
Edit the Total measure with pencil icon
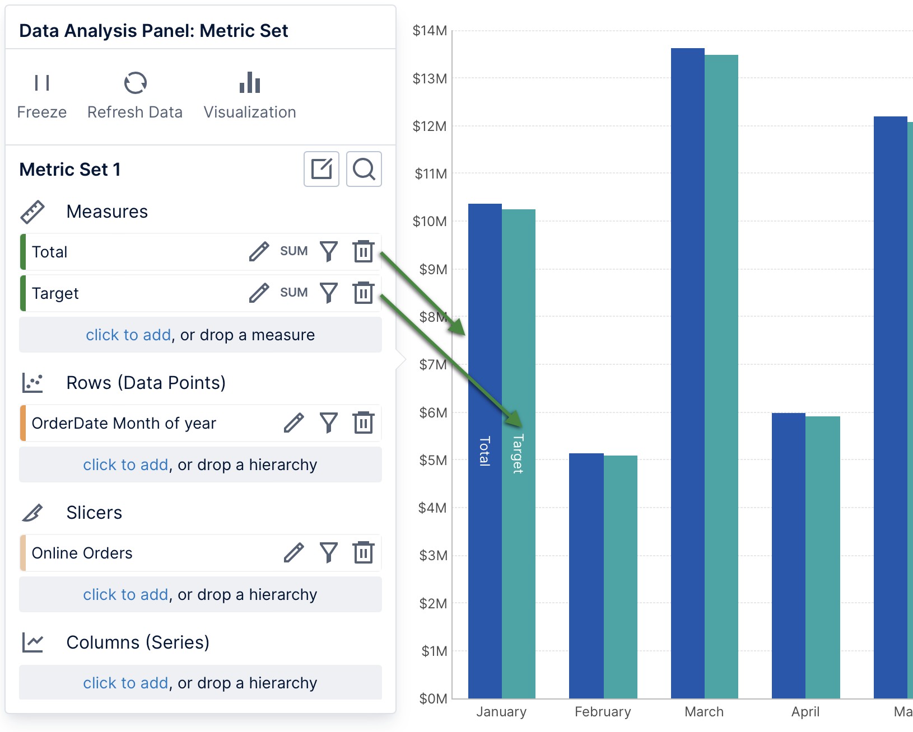259,252
